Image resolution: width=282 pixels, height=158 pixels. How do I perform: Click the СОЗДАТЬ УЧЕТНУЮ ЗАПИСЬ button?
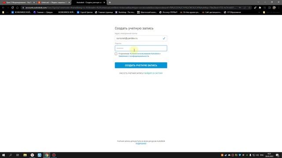pyautogui.click(x=141, y=65)
